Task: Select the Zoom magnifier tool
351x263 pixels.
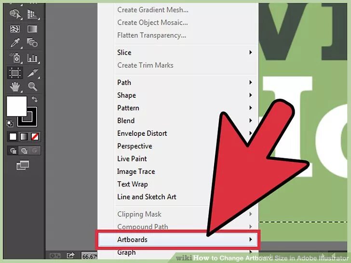Action: click(33, 86)
